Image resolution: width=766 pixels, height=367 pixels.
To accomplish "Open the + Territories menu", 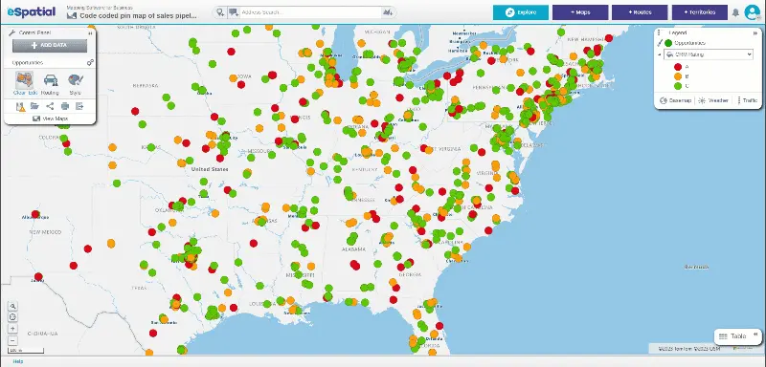I will [700, 12].
